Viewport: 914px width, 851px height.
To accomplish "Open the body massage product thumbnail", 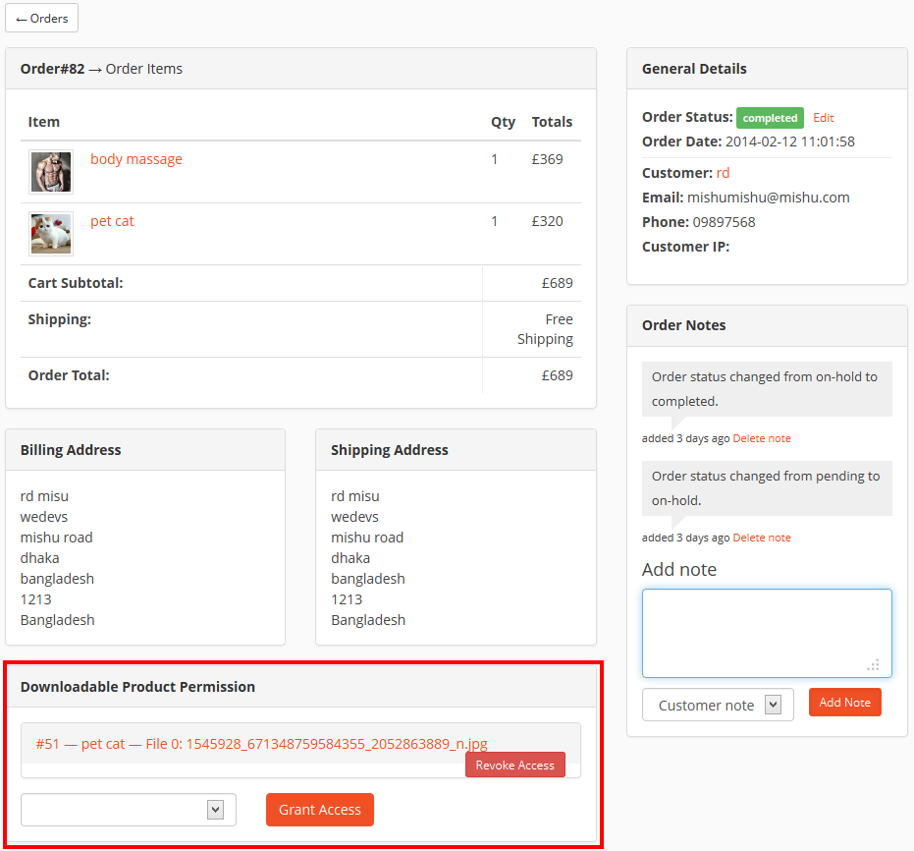I will (51, 172).
